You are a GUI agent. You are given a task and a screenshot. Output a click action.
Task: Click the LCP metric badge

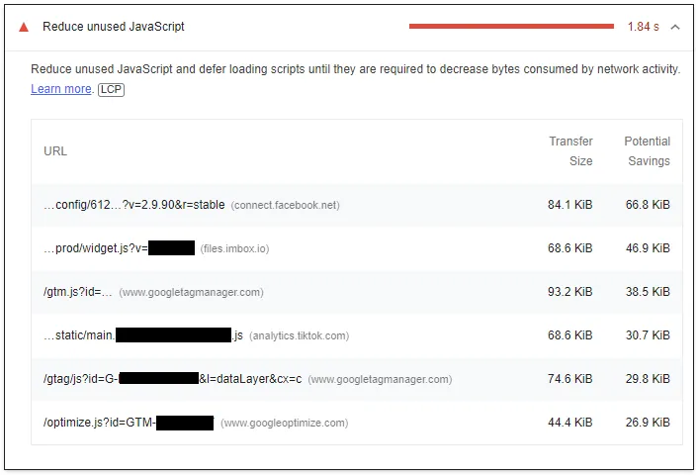tap(111, 89)
